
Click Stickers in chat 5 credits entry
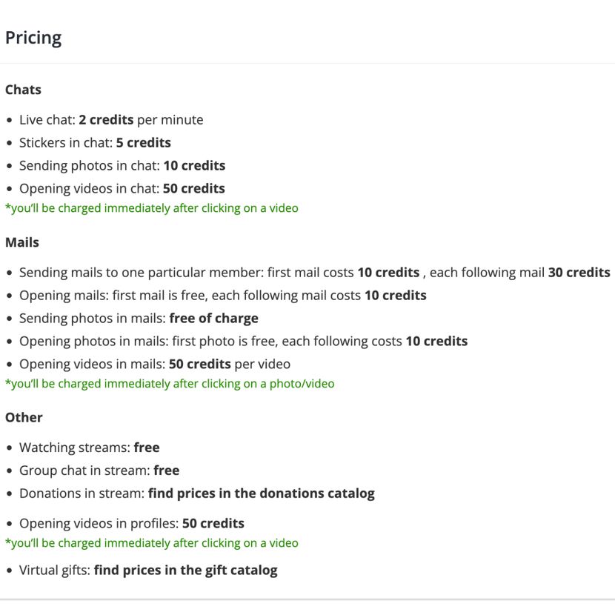(95, 143)
